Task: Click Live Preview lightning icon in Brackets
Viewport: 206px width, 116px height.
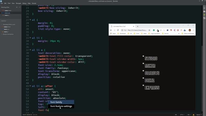Action: (204, 8)
